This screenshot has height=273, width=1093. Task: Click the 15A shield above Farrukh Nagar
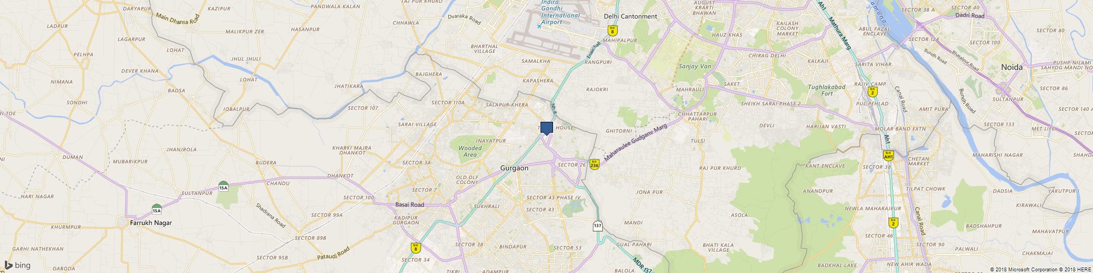click(x=157, y=209)
